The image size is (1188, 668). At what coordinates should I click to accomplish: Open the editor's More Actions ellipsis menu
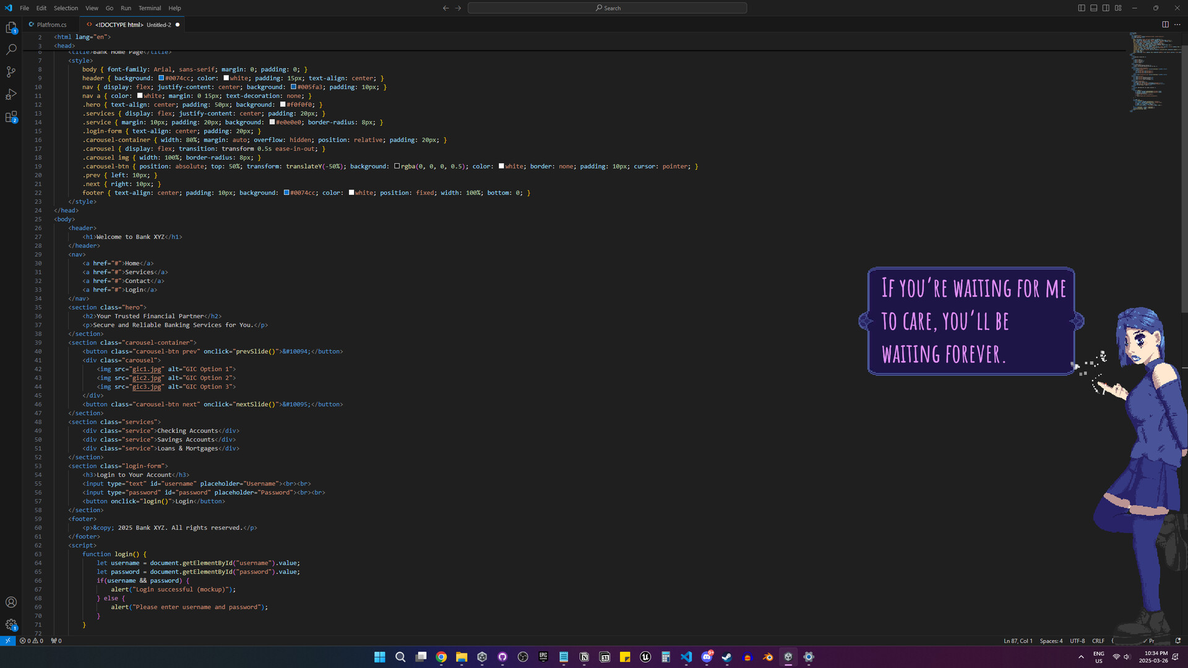tap(1178, 24)
